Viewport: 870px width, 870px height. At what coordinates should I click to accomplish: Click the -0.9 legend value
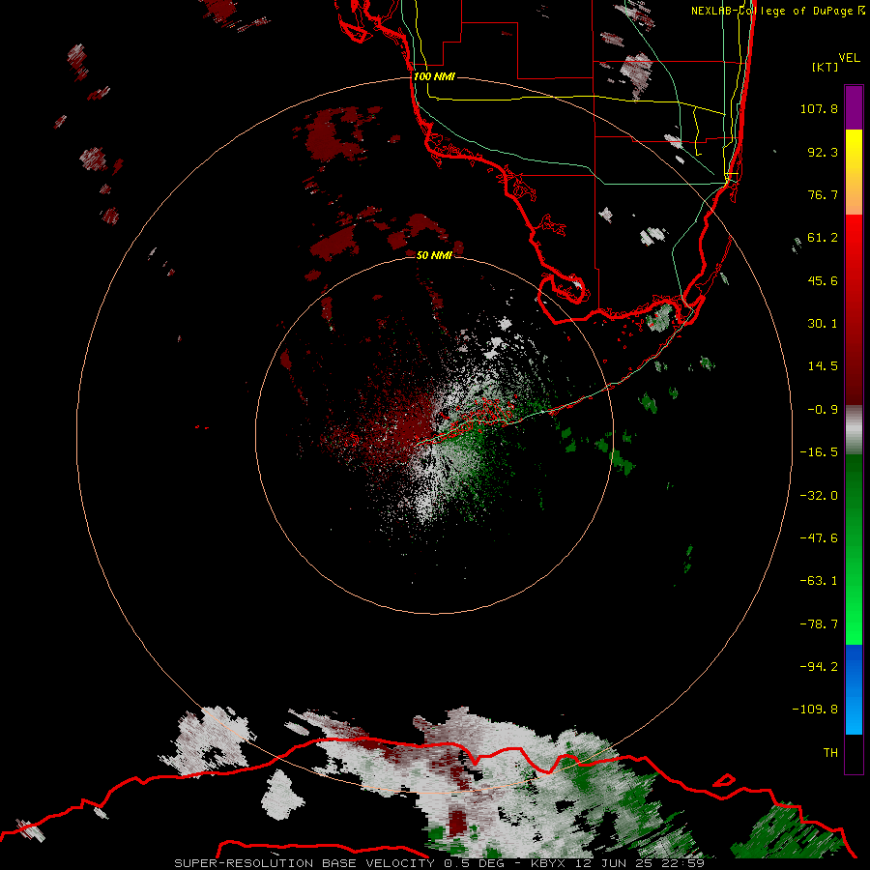[823, 410]
